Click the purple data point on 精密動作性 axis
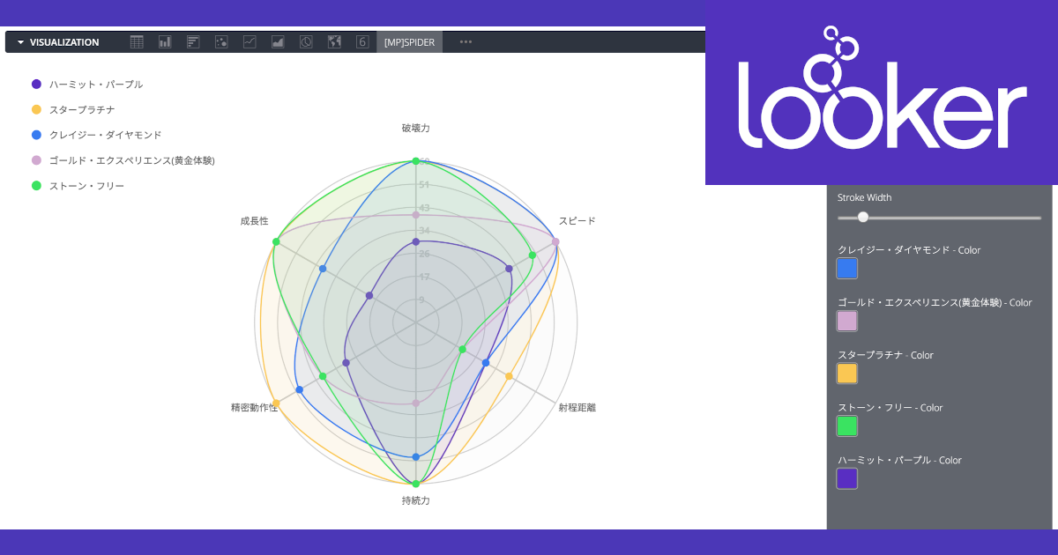The height and width of the screenshot is (555, 1058). (346, 363)
